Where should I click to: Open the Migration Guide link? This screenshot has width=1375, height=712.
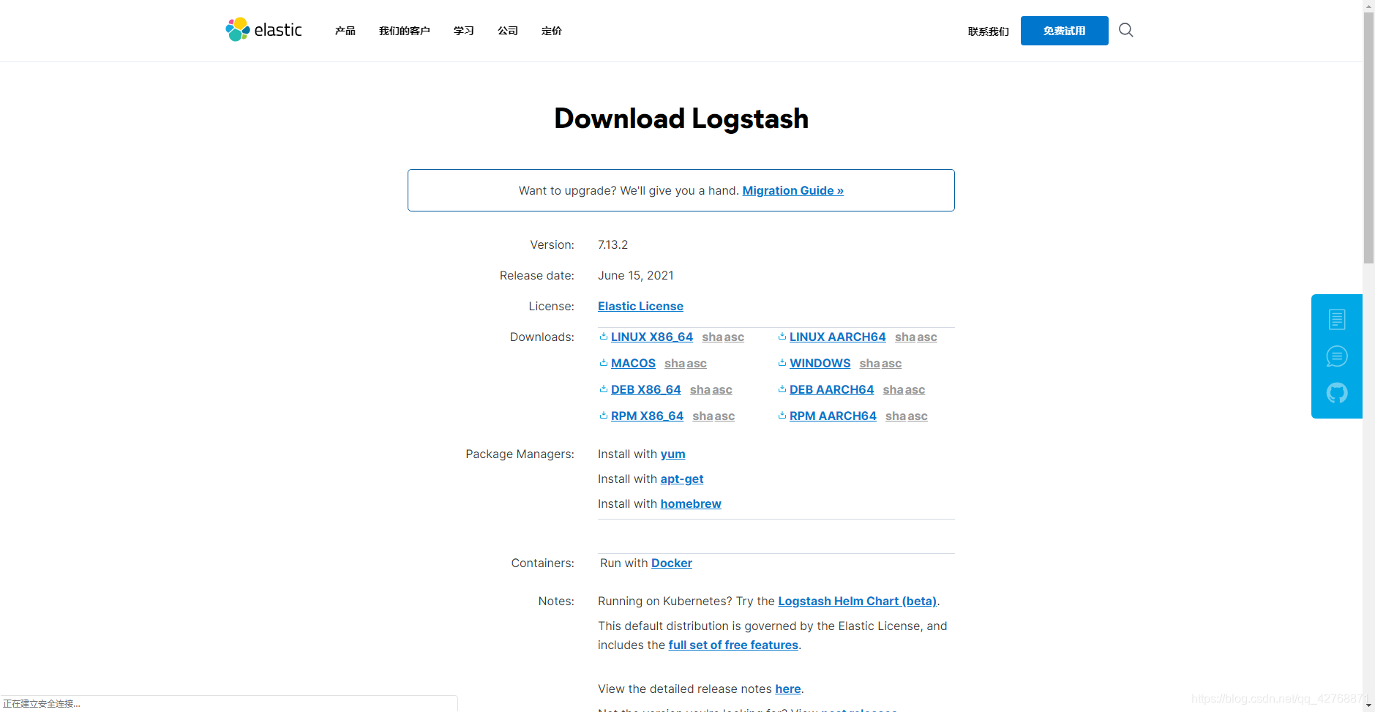point(793,190)
